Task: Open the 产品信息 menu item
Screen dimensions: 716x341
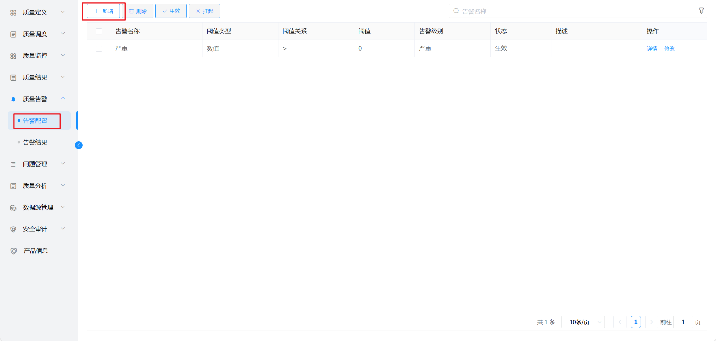Action: (36, 251)
